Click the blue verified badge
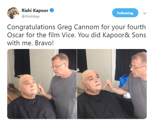Screen dimensions: 155x123 [52, 10]
